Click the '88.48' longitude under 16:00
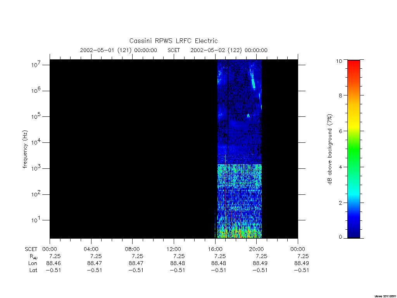Viewport: 397px width, 298px height. tap(219, 263)
